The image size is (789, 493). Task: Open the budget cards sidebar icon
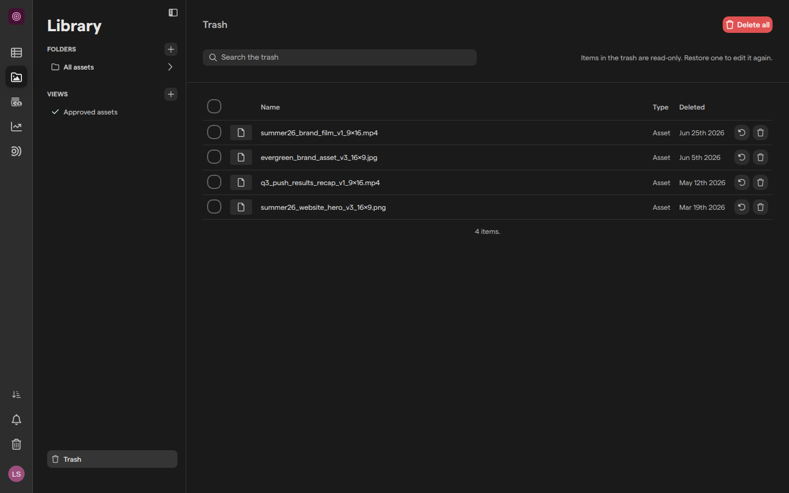(16, 102)
